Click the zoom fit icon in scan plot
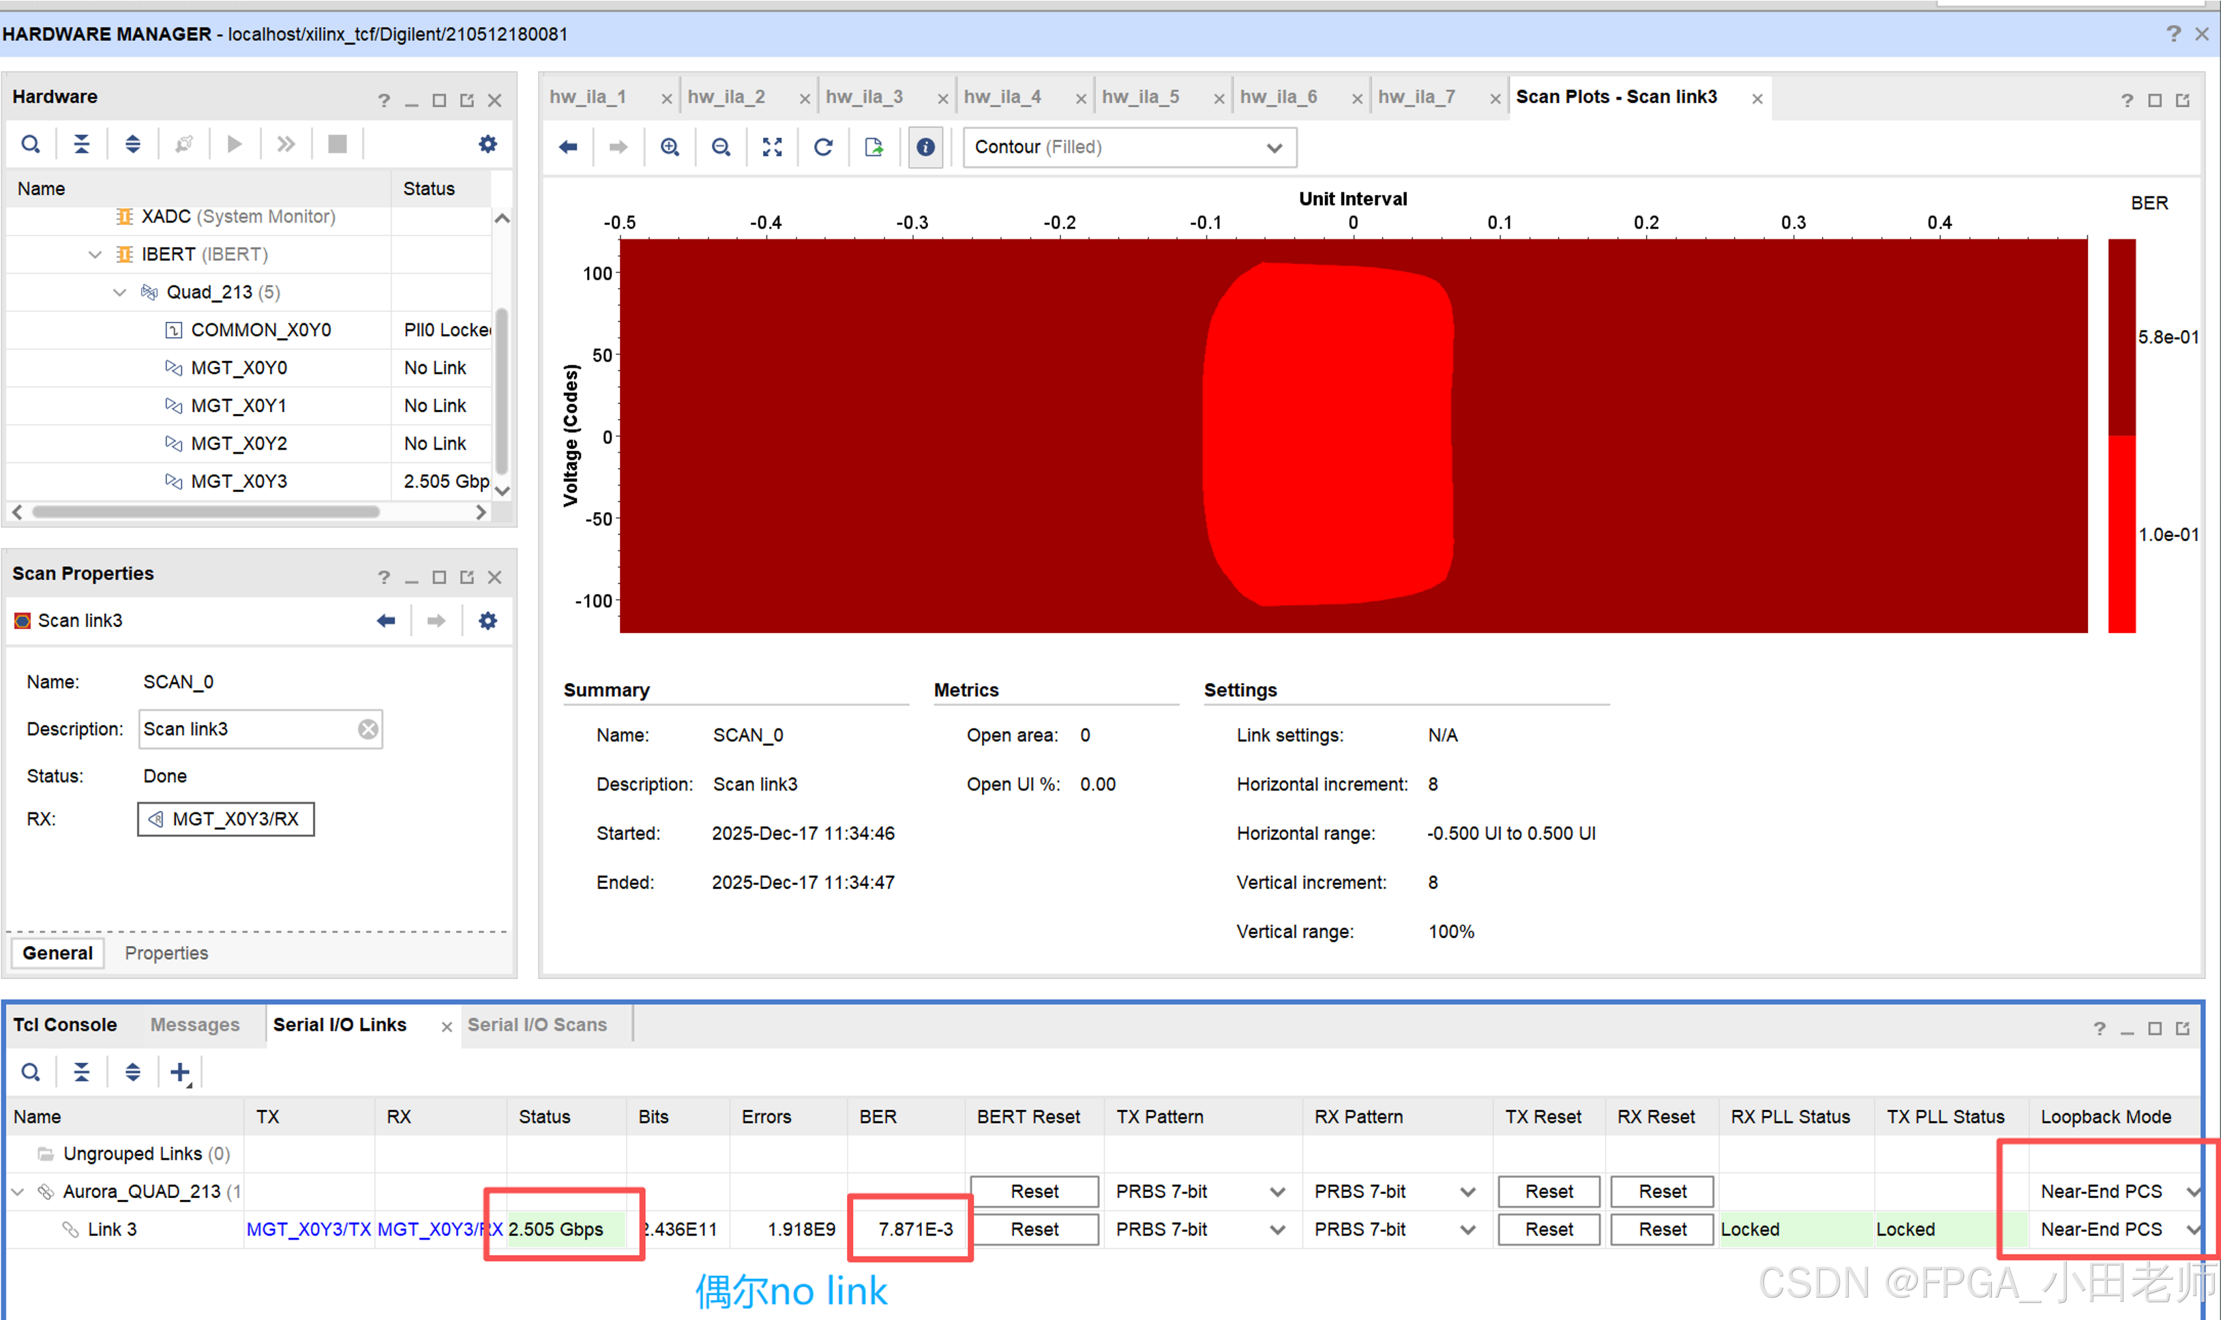This screenshot has width=2221, height=1320. [772, 147]
